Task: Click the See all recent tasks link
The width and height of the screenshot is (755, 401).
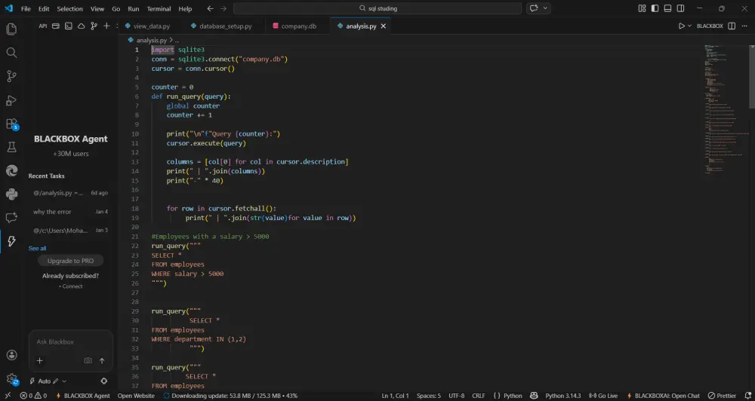Action: point(37,248)
